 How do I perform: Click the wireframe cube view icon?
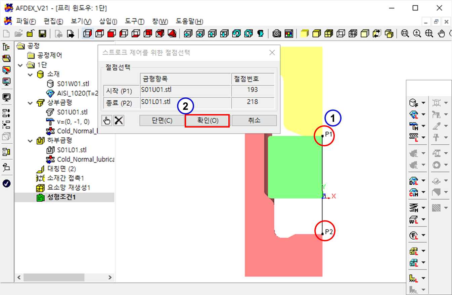[x=88, y=34]
